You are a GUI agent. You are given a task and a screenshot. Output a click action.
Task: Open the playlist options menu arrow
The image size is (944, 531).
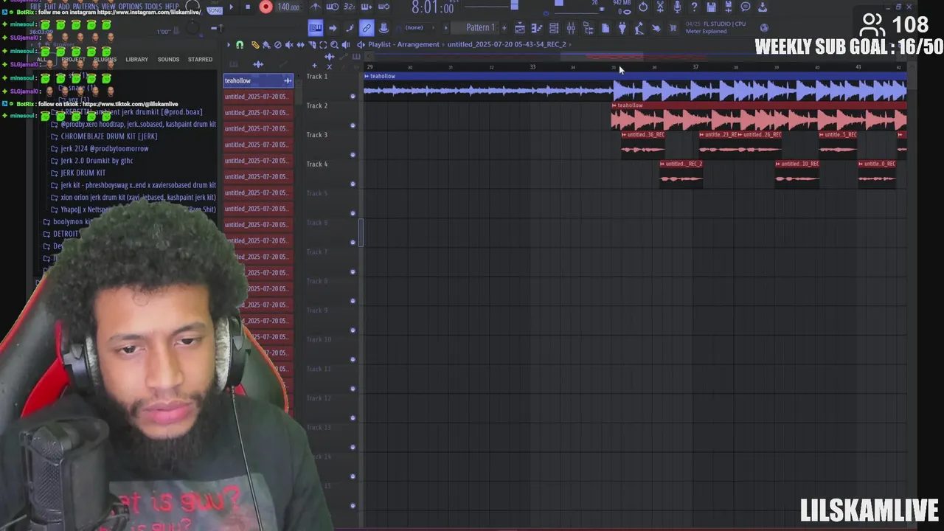pos(228,45)
